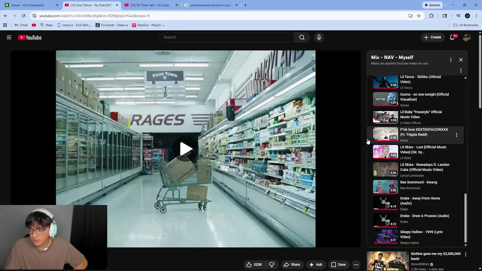This screenshot has width=482, height=271.
Task: Click the search magnifier button
Action: 302,37
